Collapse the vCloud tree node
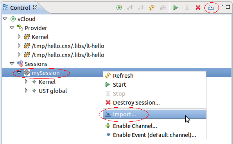233x144 pixels. tap(5, 19)
